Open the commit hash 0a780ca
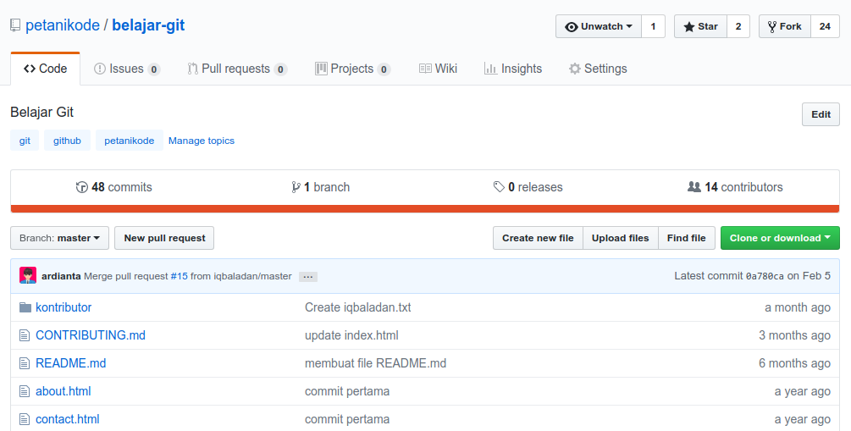Image resolution: width=851 pixels, height=431 pixels. pos(765,276)
